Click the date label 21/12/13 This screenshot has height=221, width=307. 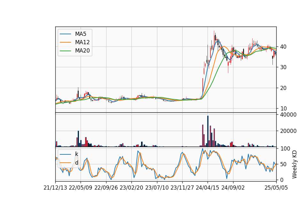(x=55, y=188)
